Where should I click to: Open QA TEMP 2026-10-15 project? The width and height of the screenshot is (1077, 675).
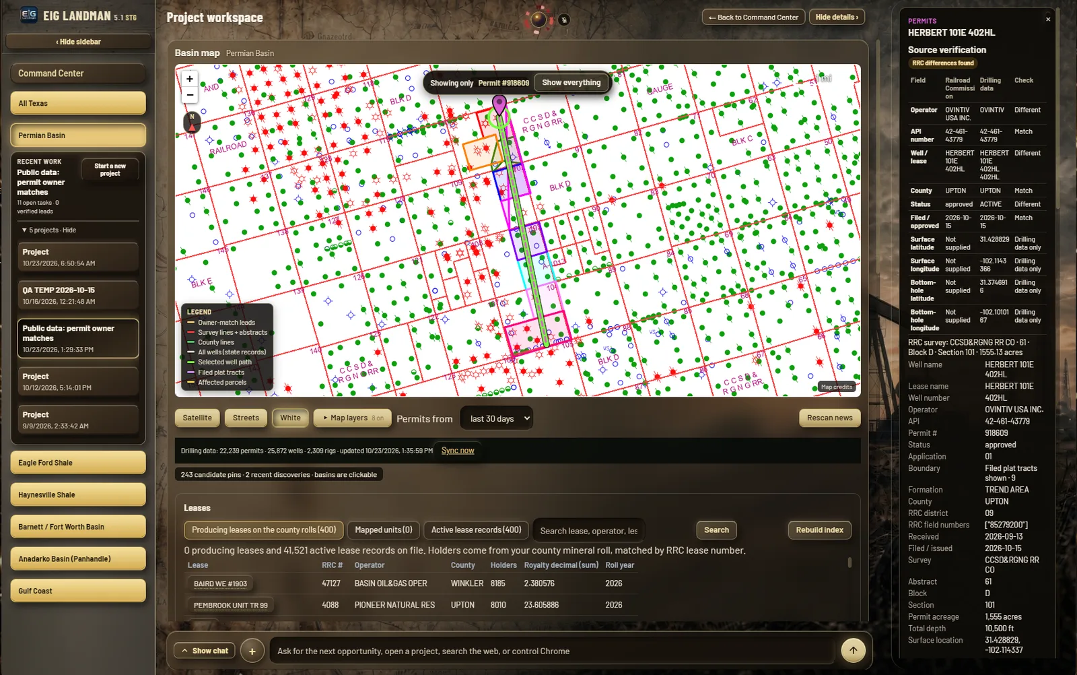pos(78,296)
